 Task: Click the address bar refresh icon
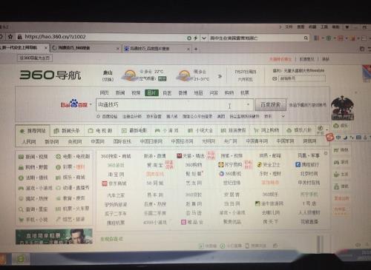click(189, 38)
